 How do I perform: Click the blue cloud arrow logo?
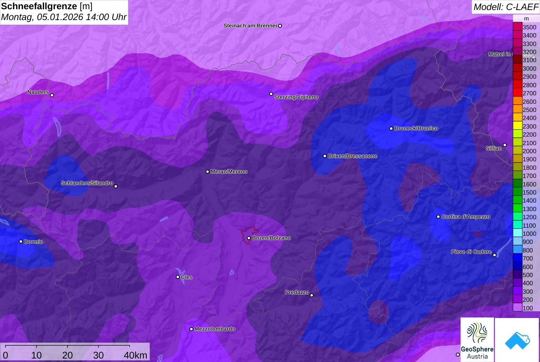tap(517, 340)
